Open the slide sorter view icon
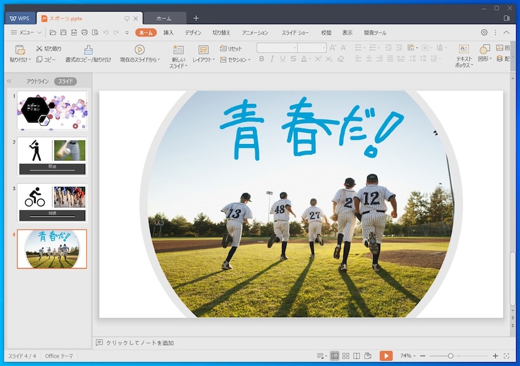The height and width of the screenshot is (366, 520). click(x=346, y=356)
